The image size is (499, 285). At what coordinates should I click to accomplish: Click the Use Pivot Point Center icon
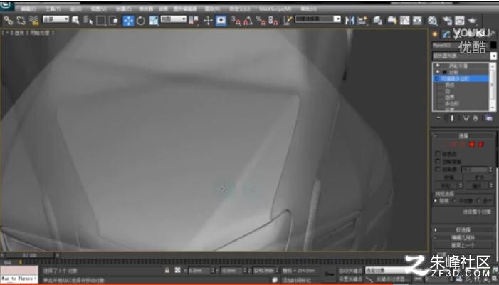pos(194,21)
